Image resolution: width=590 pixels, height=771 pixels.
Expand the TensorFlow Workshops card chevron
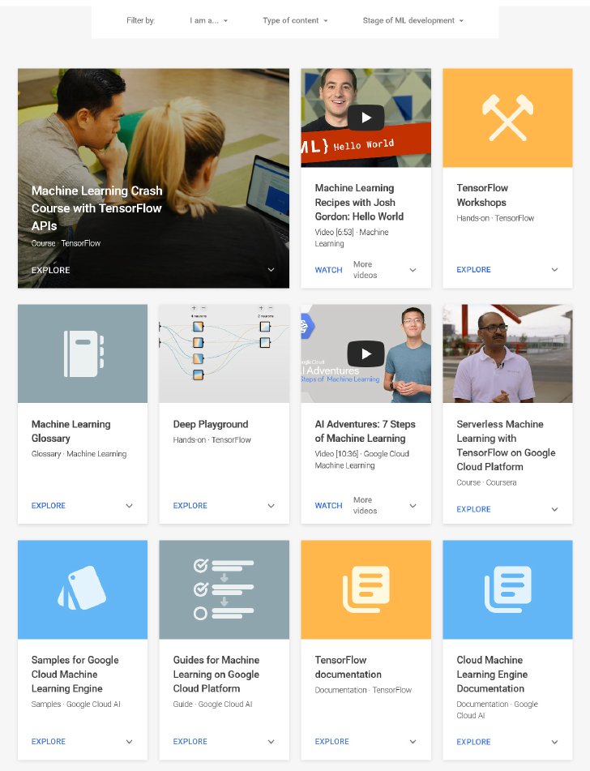(554, 269)
